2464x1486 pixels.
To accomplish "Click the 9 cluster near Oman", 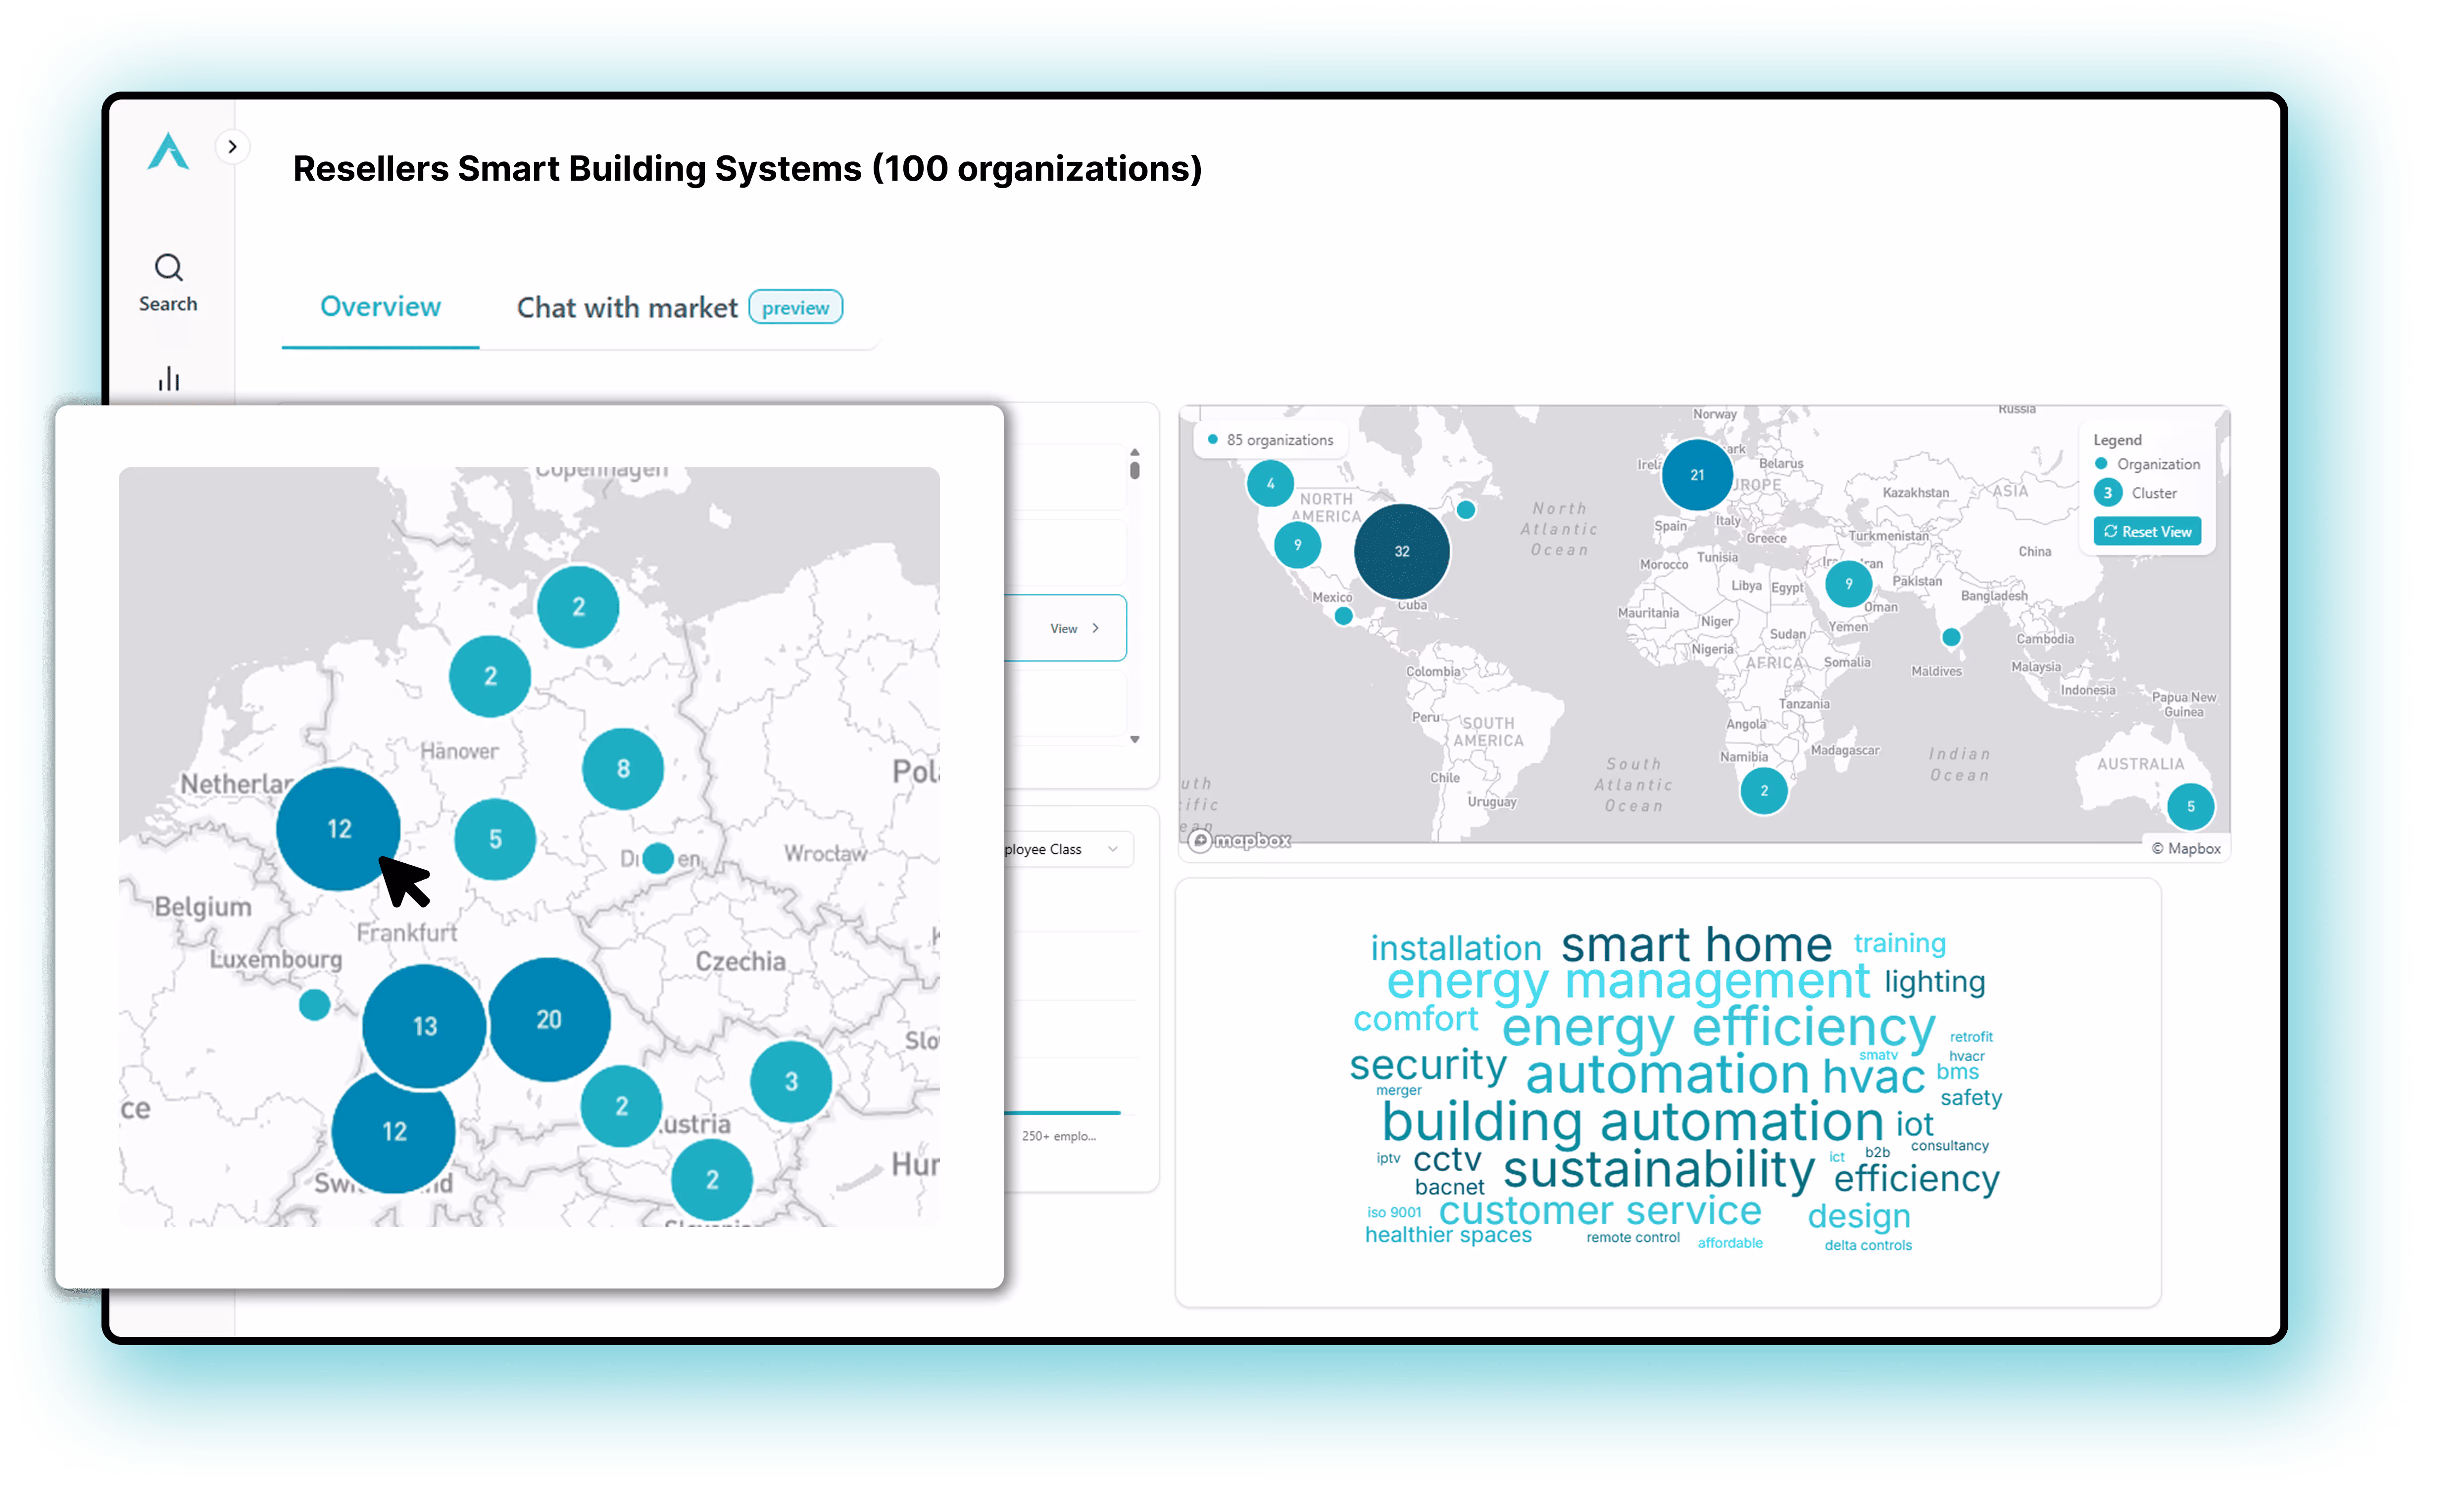I will [1849, 583].
